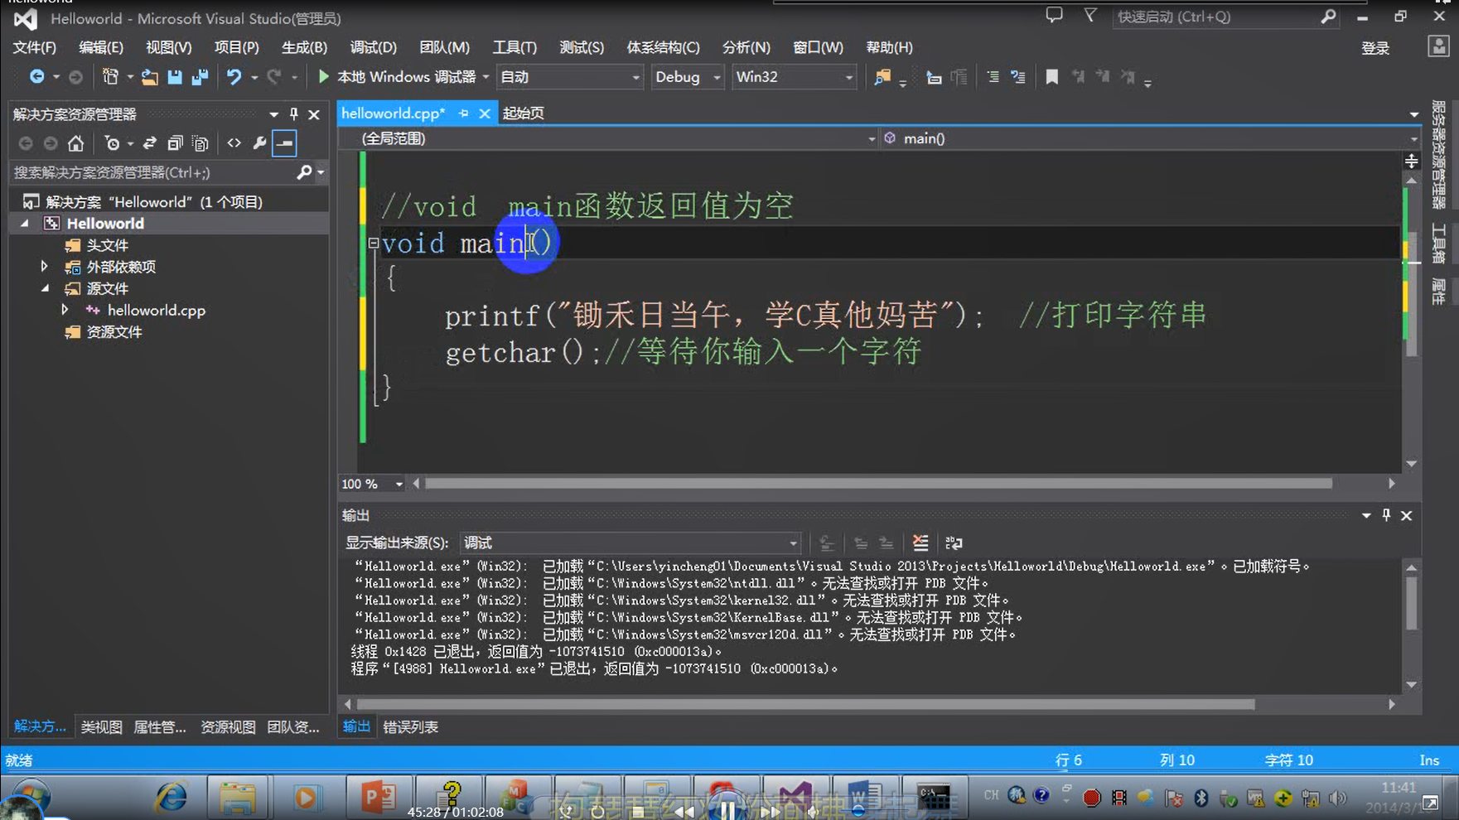
Task: Select the 头文件 folder
Action: 108,245
